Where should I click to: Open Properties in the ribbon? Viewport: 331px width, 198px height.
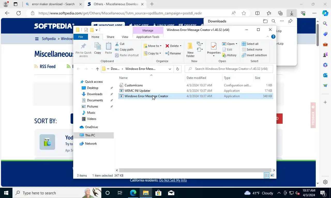[214, 50]
